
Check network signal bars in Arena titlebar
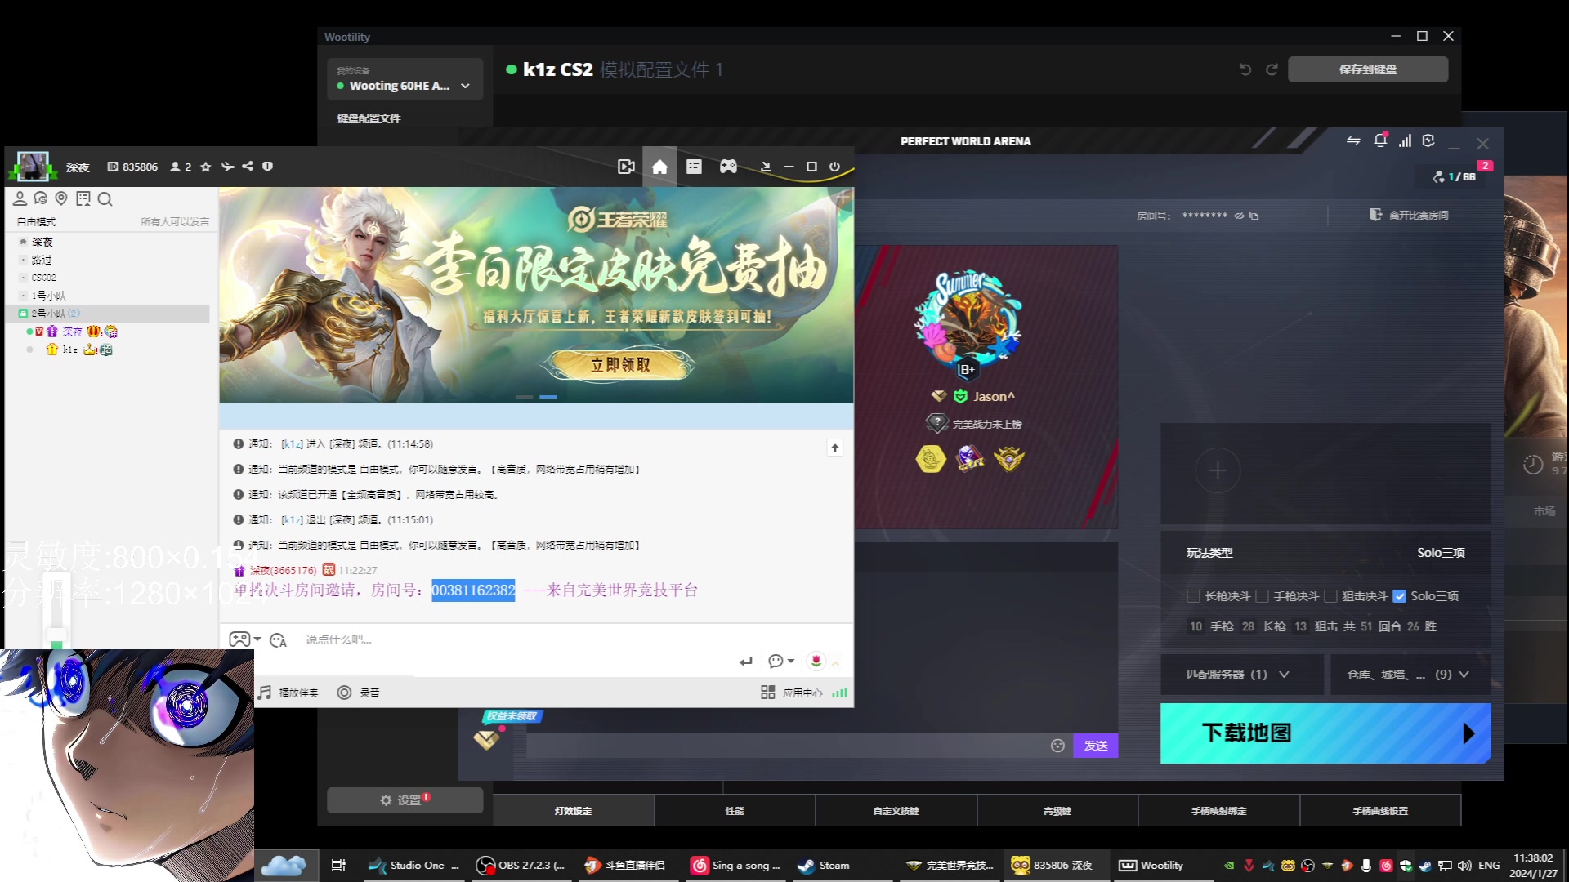[1405, 140]
